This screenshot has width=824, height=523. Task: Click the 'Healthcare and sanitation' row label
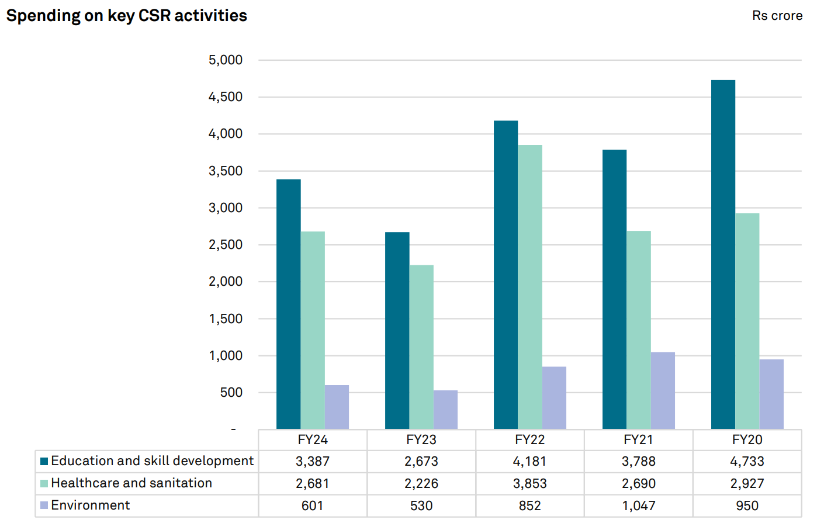pos(131,483)
